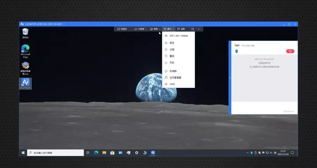Expand the 画质 image quality dropdown

155,29
